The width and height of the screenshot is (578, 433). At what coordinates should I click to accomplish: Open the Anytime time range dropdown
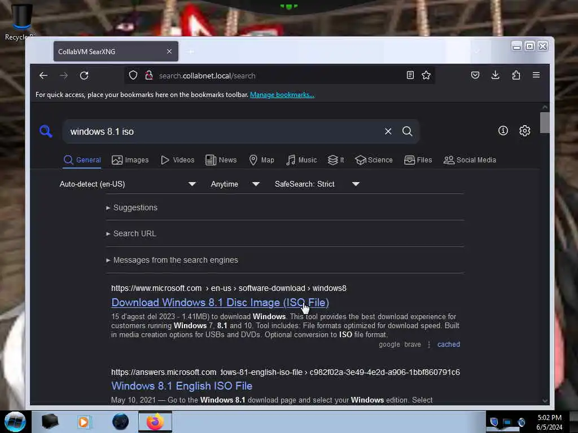pos(235,184)
